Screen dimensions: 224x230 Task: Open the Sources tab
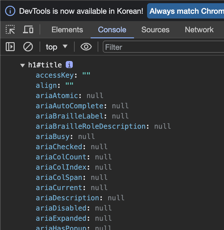tap(155, 30)
